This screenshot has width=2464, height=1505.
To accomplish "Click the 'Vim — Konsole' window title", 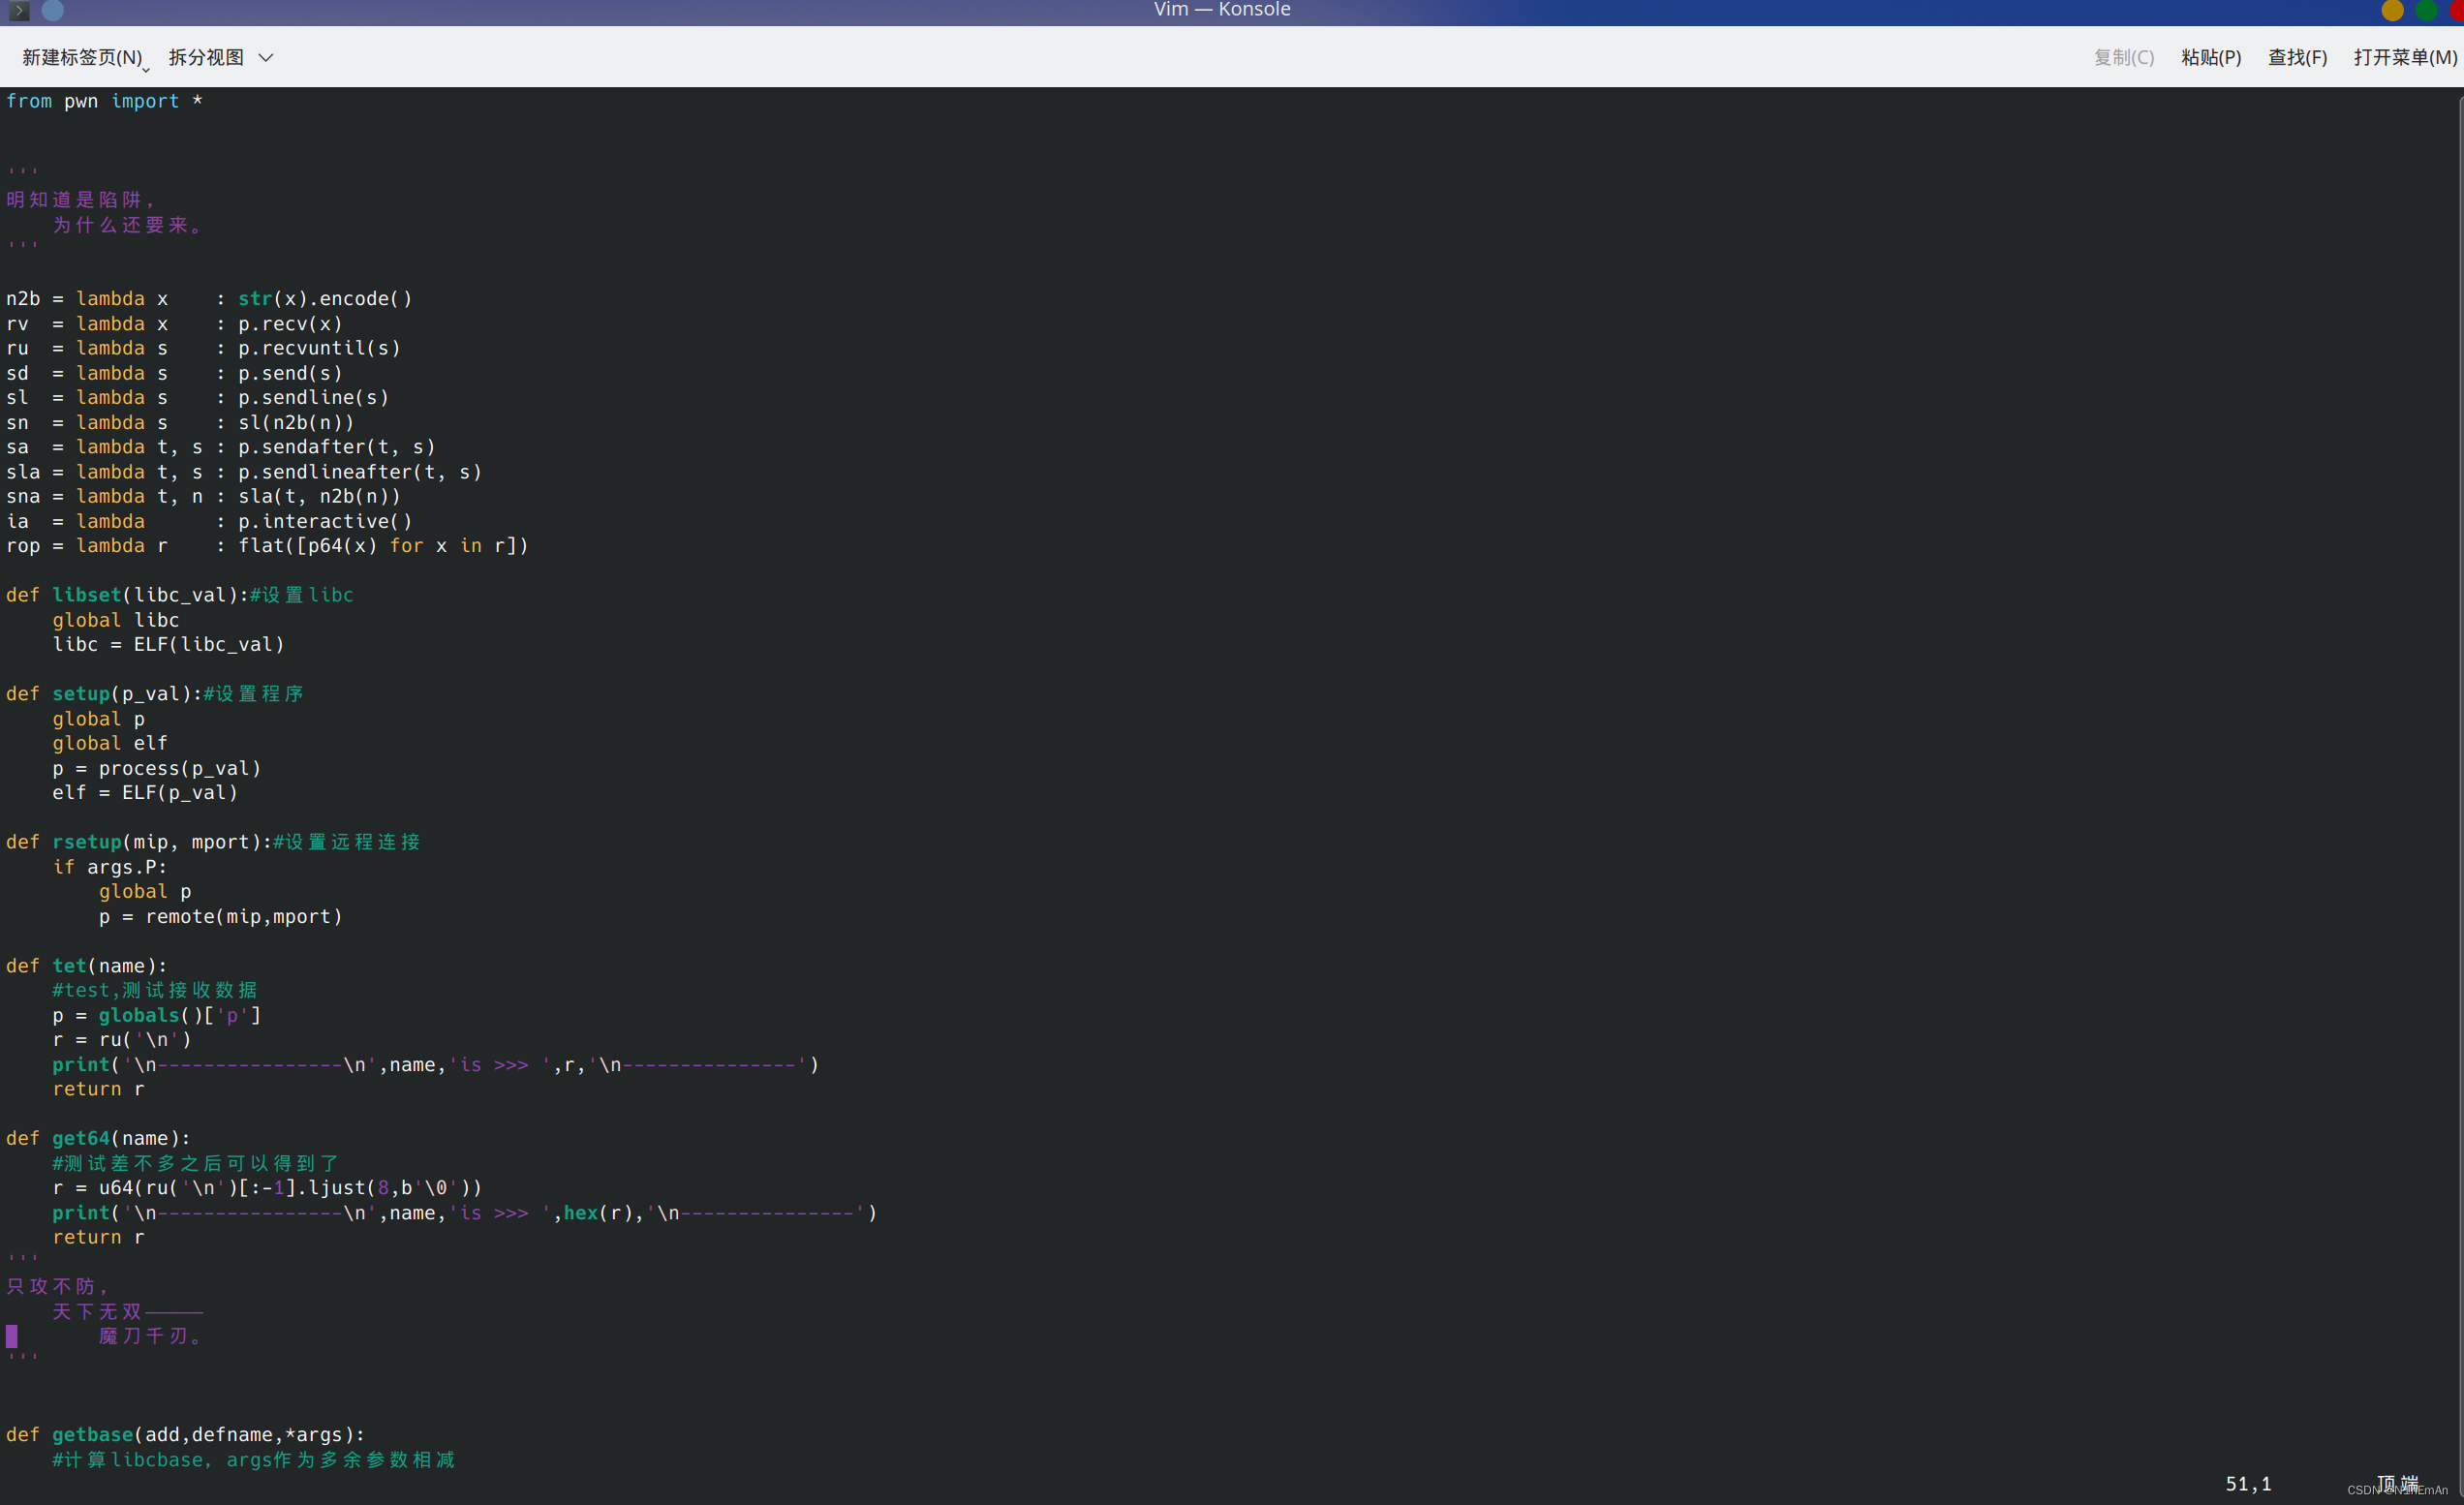I will coord(1222,10).
